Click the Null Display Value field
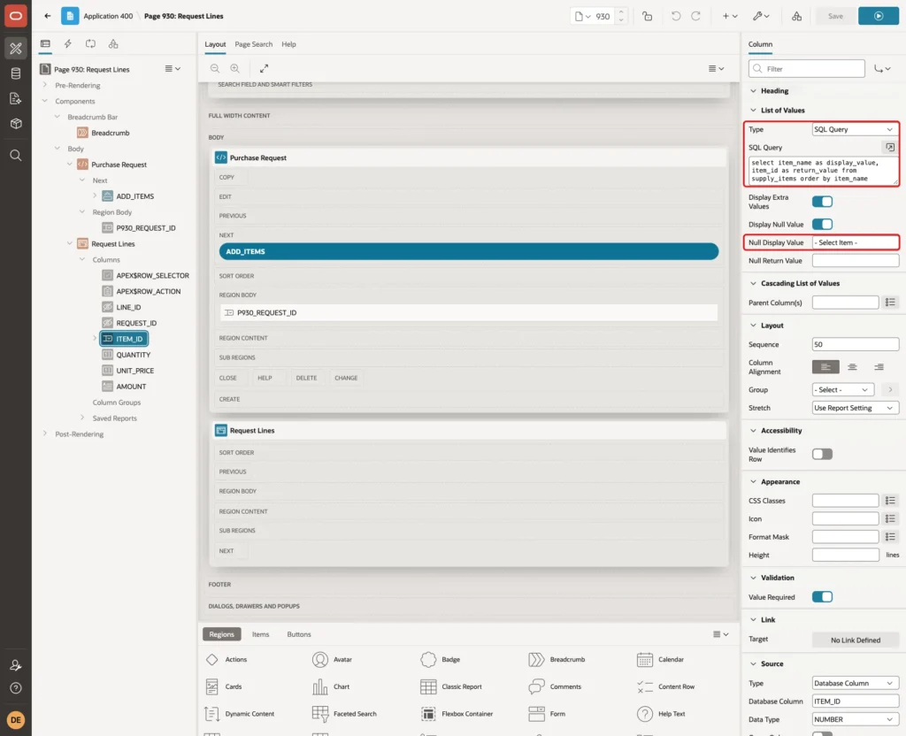The height and width of the screenshot is (736, 906). pos(856,242)
